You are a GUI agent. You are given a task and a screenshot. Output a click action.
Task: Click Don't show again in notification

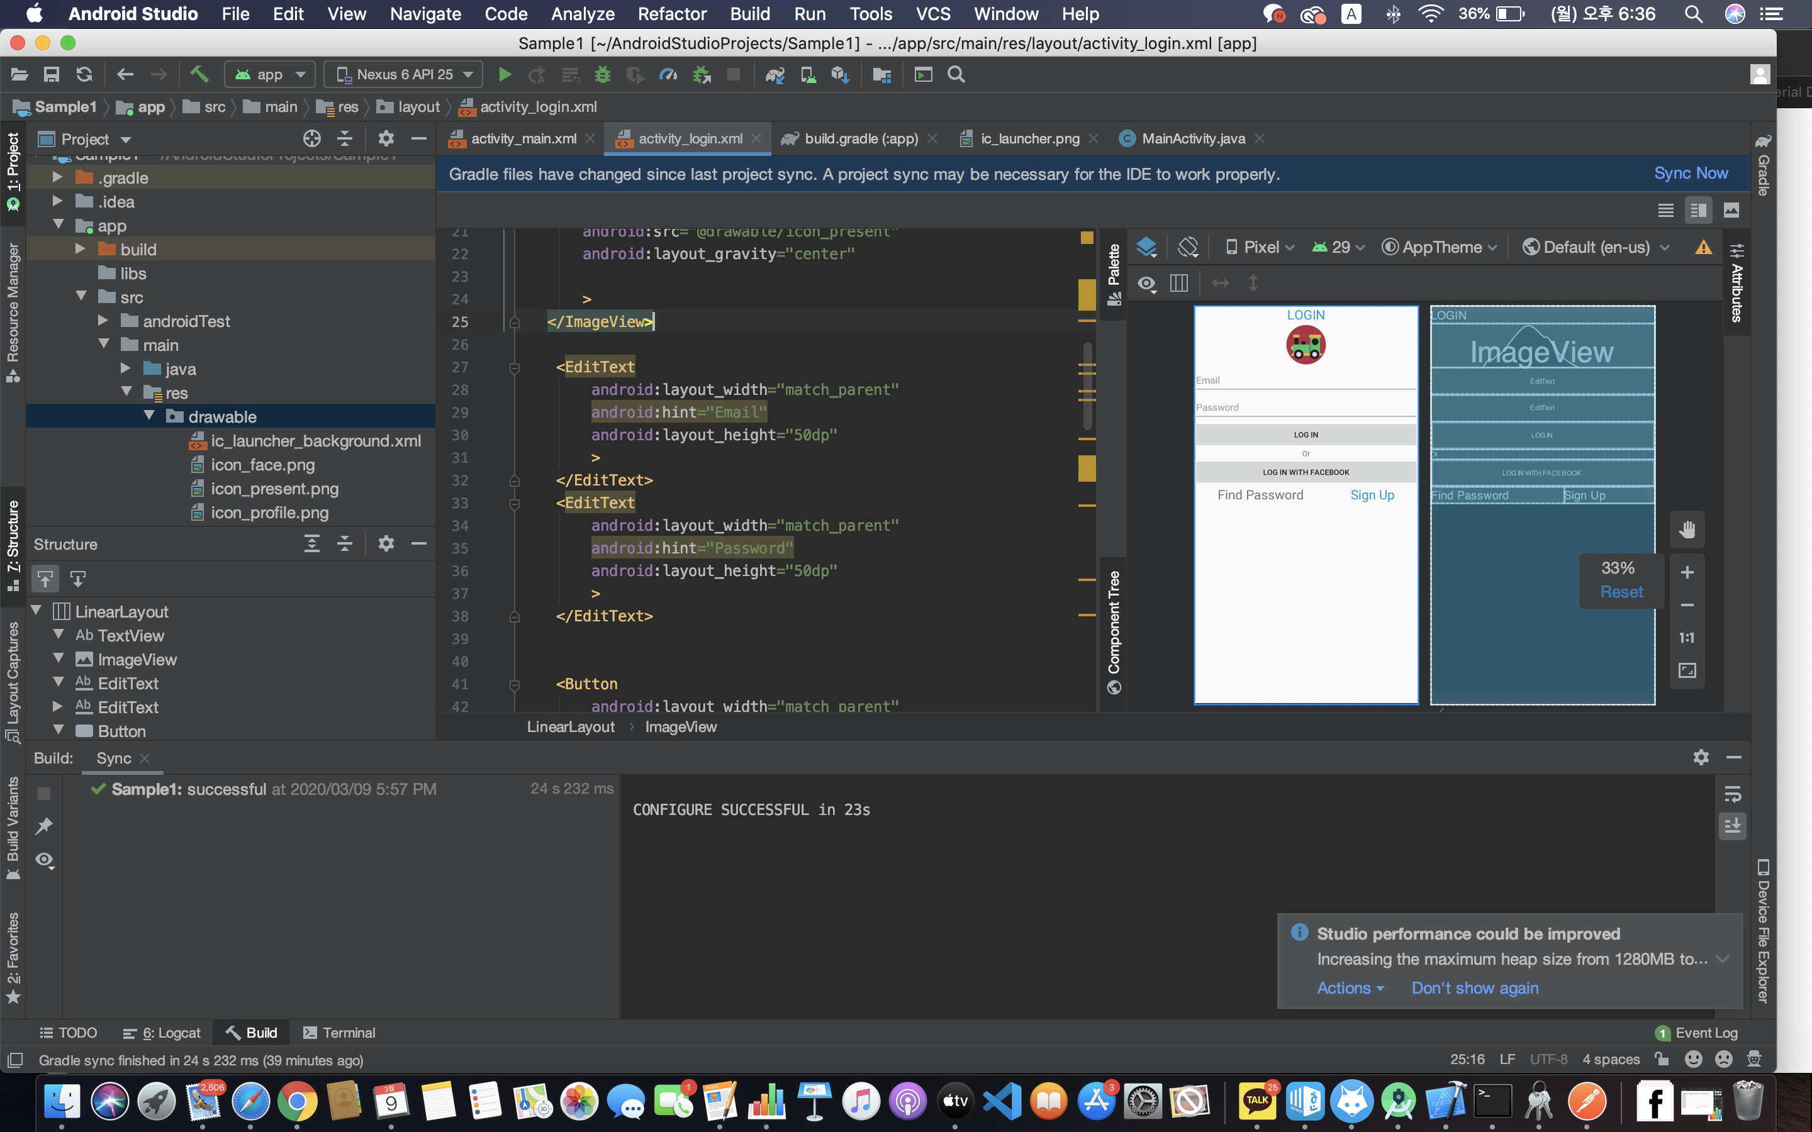coord(1474,987)
